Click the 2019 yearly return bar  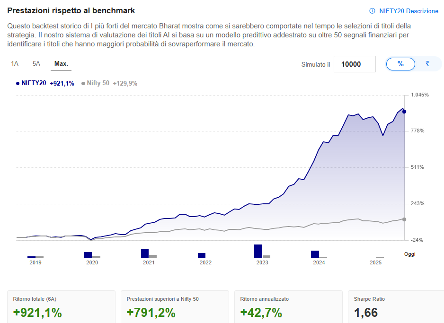pos(31,257)
